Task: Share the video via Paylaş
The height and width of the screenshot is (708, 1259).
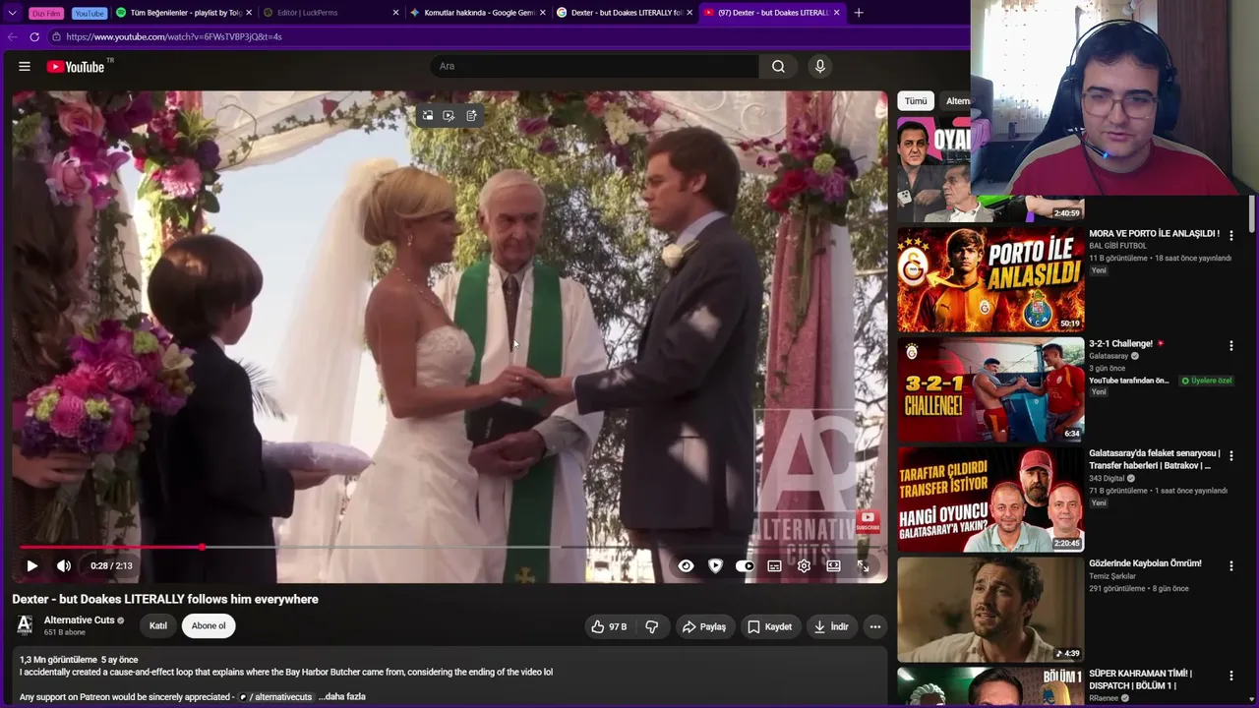Action: (704, 626)
